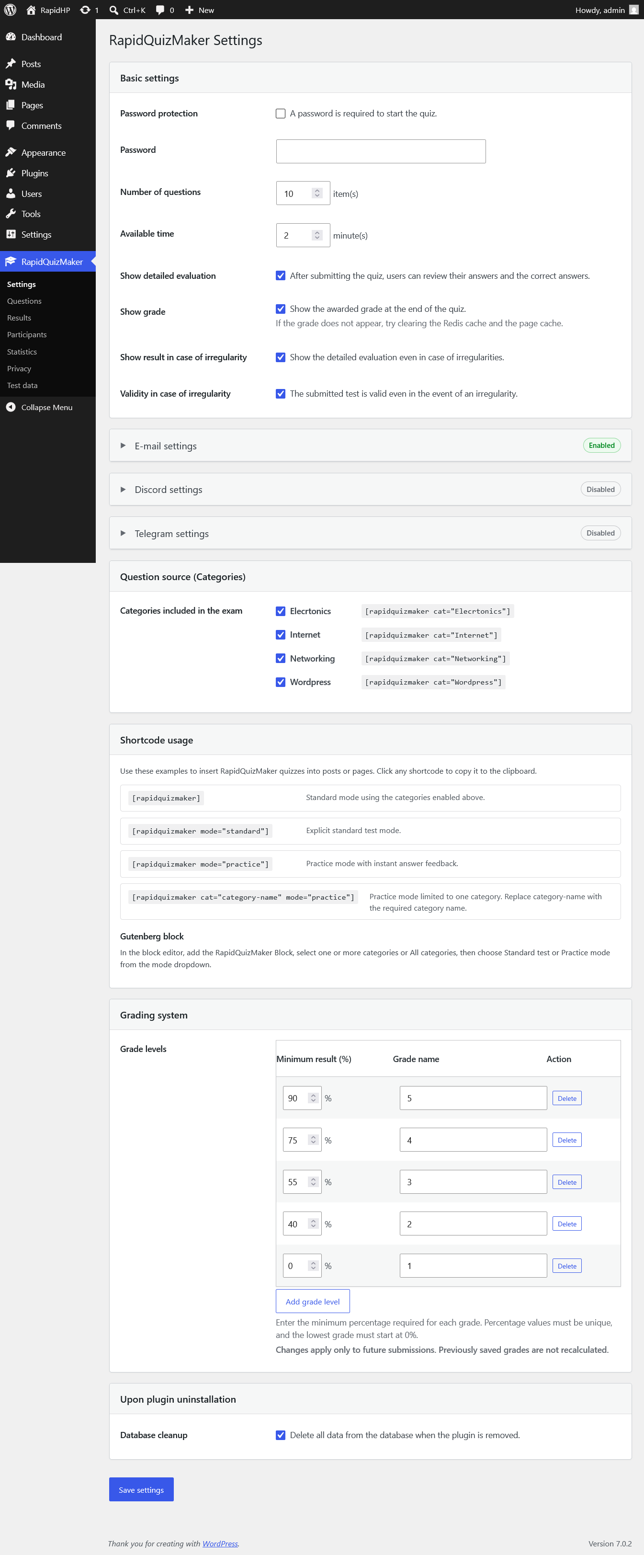Click the Plugins plug icon
644x1555 pixels.
(x=11, y=172)
